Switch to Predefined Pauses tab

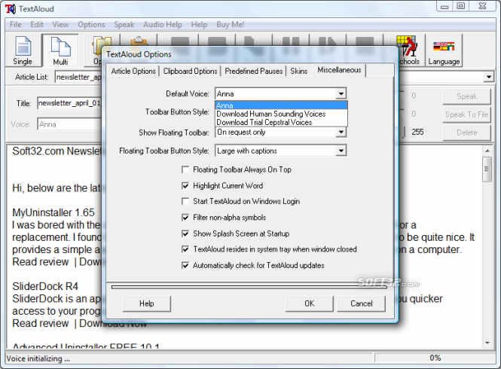pyautogui.click(x=254, y=71)
